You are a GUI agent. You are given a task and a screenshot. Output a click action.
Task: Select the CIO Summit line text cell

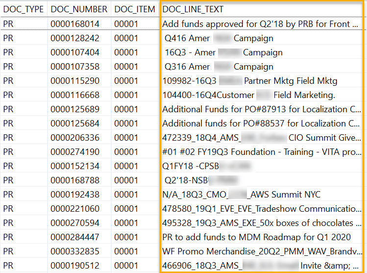tap(261, 138)
